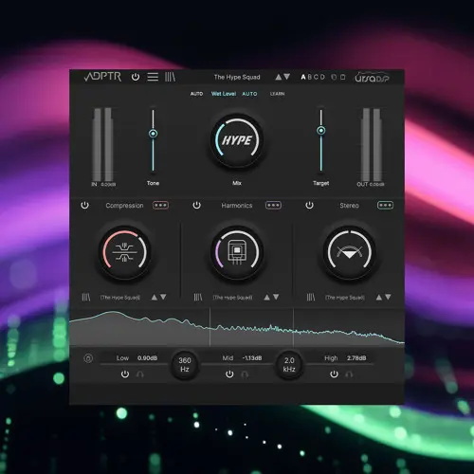
Task: Click the Harmonics section label
Action: point(237,206)
